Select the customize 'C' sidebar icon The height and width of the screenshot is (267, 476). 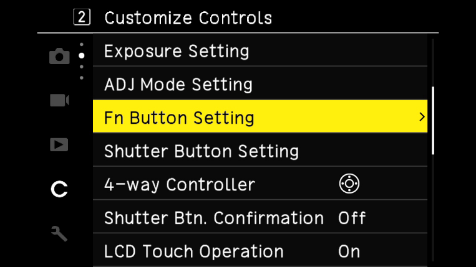[59, 189]
